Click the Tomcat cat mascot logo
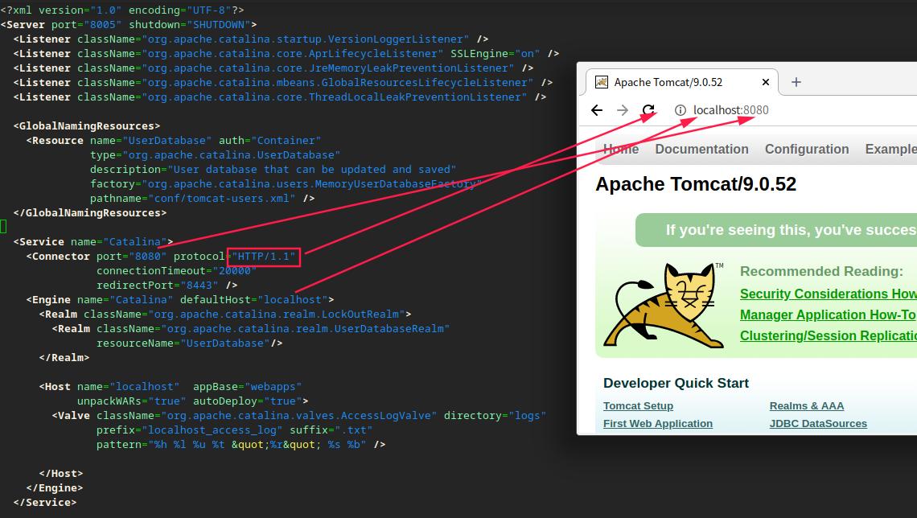The height and width of the screenshot is (518, 917). (x=664, y=306)
